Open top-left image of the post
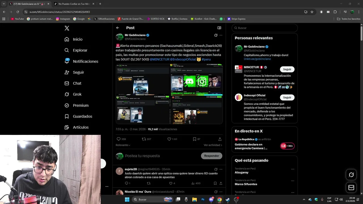The image size is (363, 204). coord(142,79)
